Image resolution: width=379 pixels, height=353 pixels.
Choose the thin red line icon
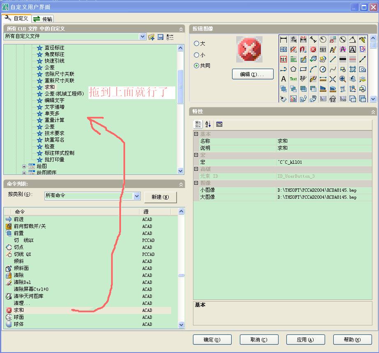[352, 59]
